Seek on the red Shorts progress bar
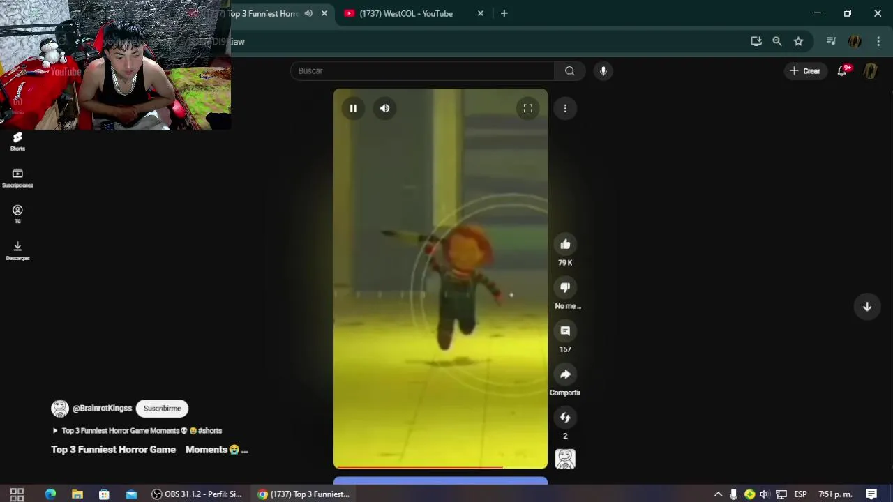 point(440,467)
